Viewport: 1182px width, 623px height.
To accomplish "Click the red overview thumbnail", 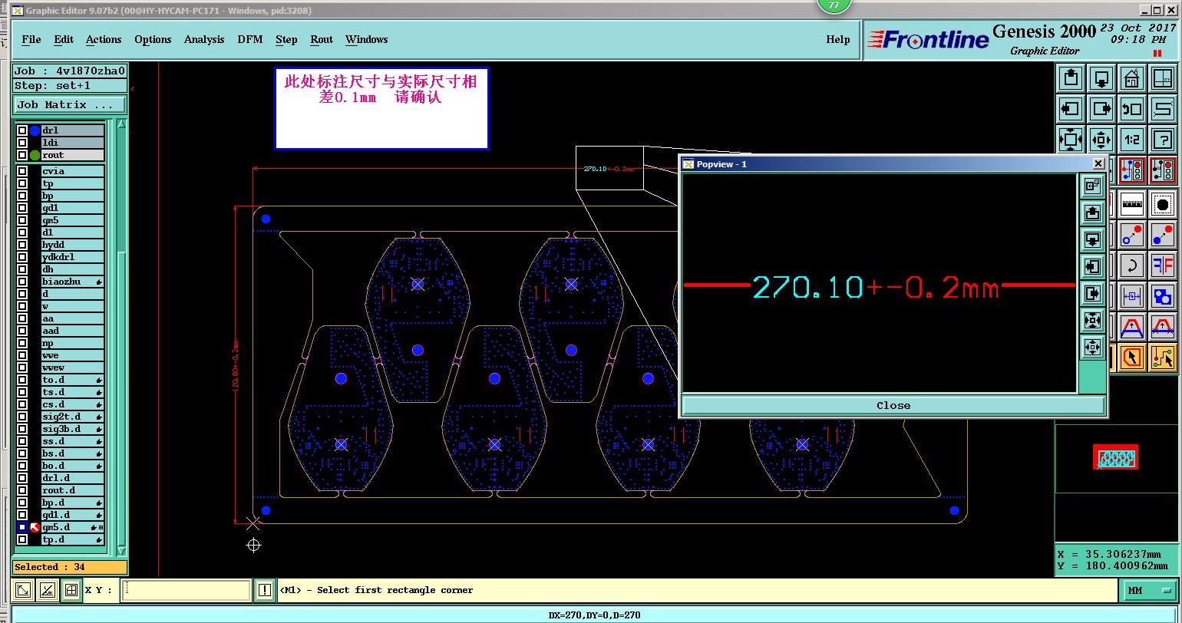I will pyautogui.click(x=1115, y=457).
